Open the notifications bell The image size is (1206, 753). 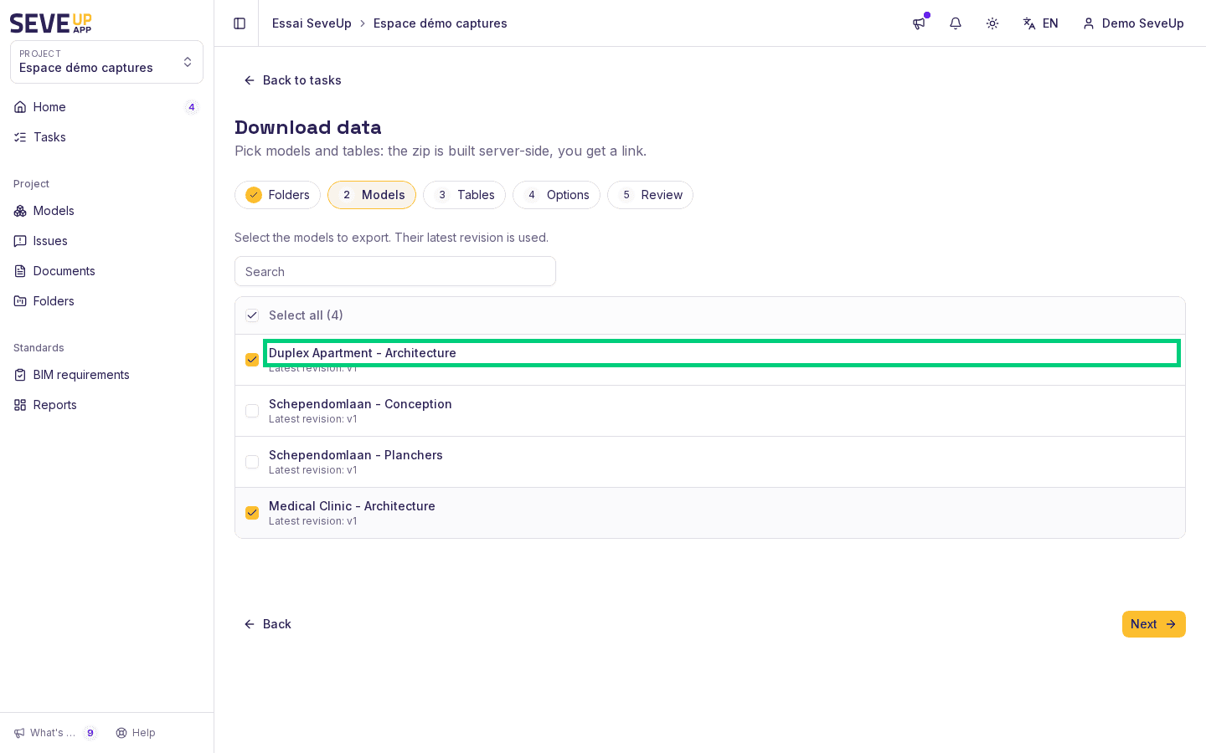point(956,23)
